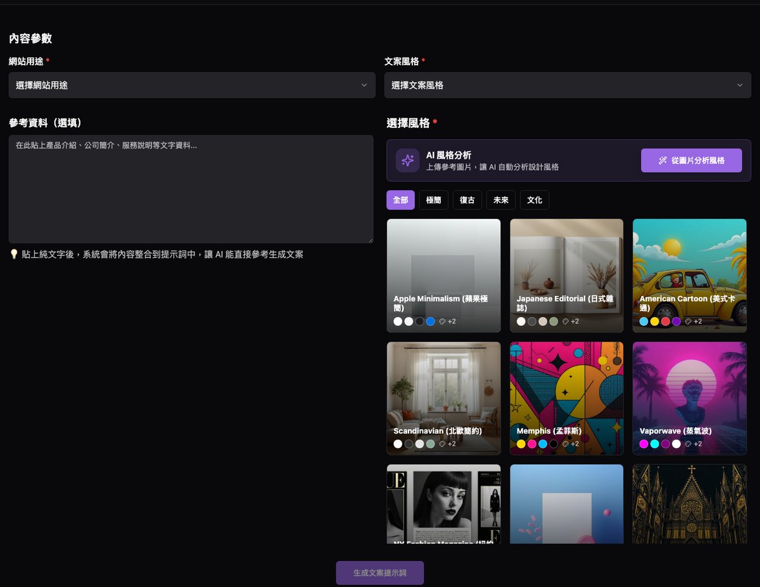
Task: Click the black swatch on Memphis card
Action: coord(554,444)
